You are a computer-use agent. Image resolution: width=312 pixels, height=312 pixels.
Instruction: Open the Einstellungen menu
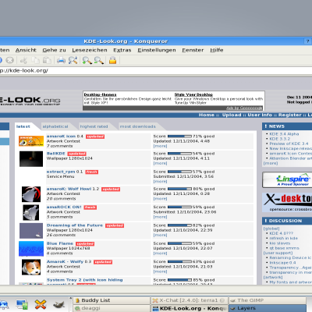[157, 50]
